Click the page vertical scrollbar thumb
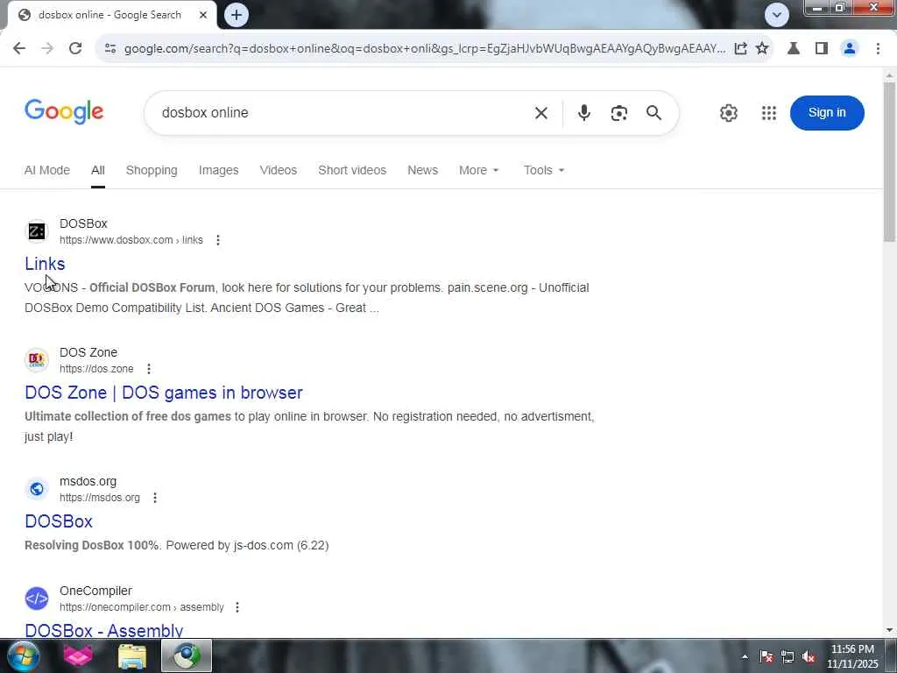Image resolution: width=897 pixels, height=673 pixels. point(889,161)
